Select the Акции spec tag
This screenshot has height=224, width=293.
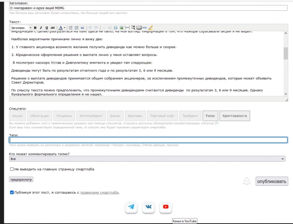17,116
